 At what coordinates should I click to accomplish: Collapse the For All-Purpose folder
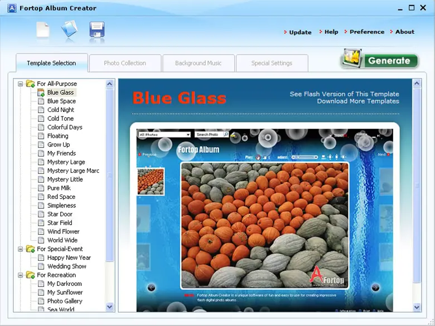click(x=20, y=84)
